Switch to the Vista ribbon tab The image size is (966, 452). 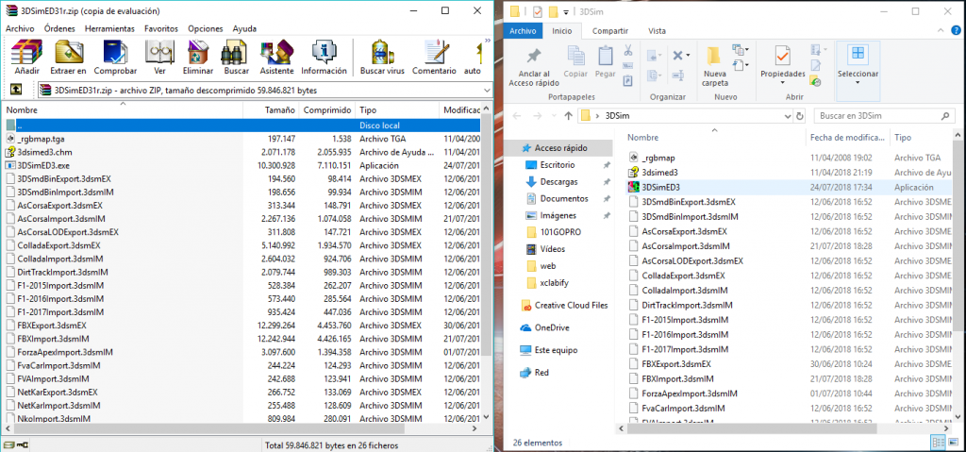click(x=657, y=31)
